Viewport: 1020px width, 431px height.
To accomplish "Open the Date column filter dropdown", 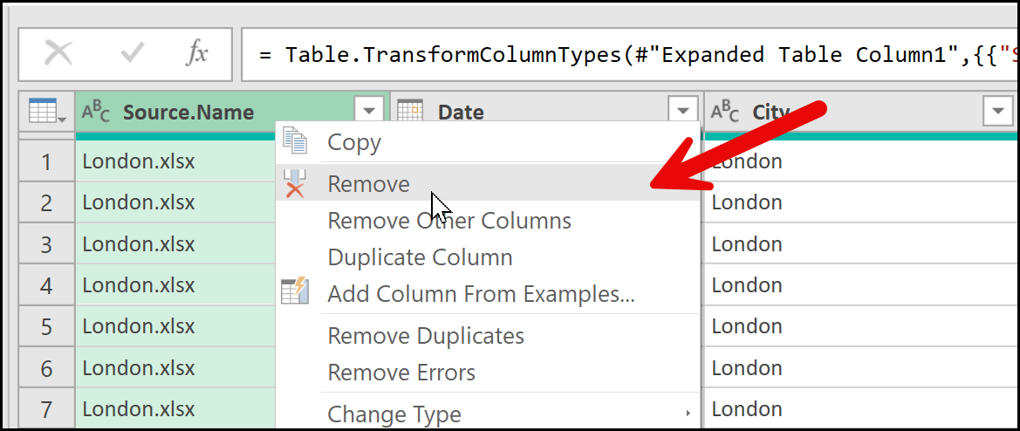I will coord(683,111).
